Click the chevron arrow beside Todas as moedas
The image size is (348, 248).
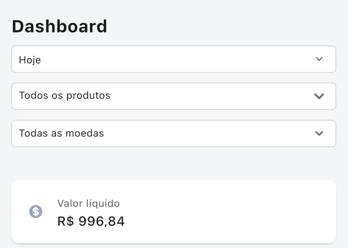[x=319, y=134]
